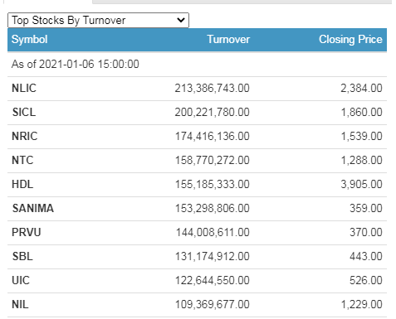Click NLIC turnover value 213,386,743.00
The height and width of the screenshot is (319, 396).
point(212,89)
